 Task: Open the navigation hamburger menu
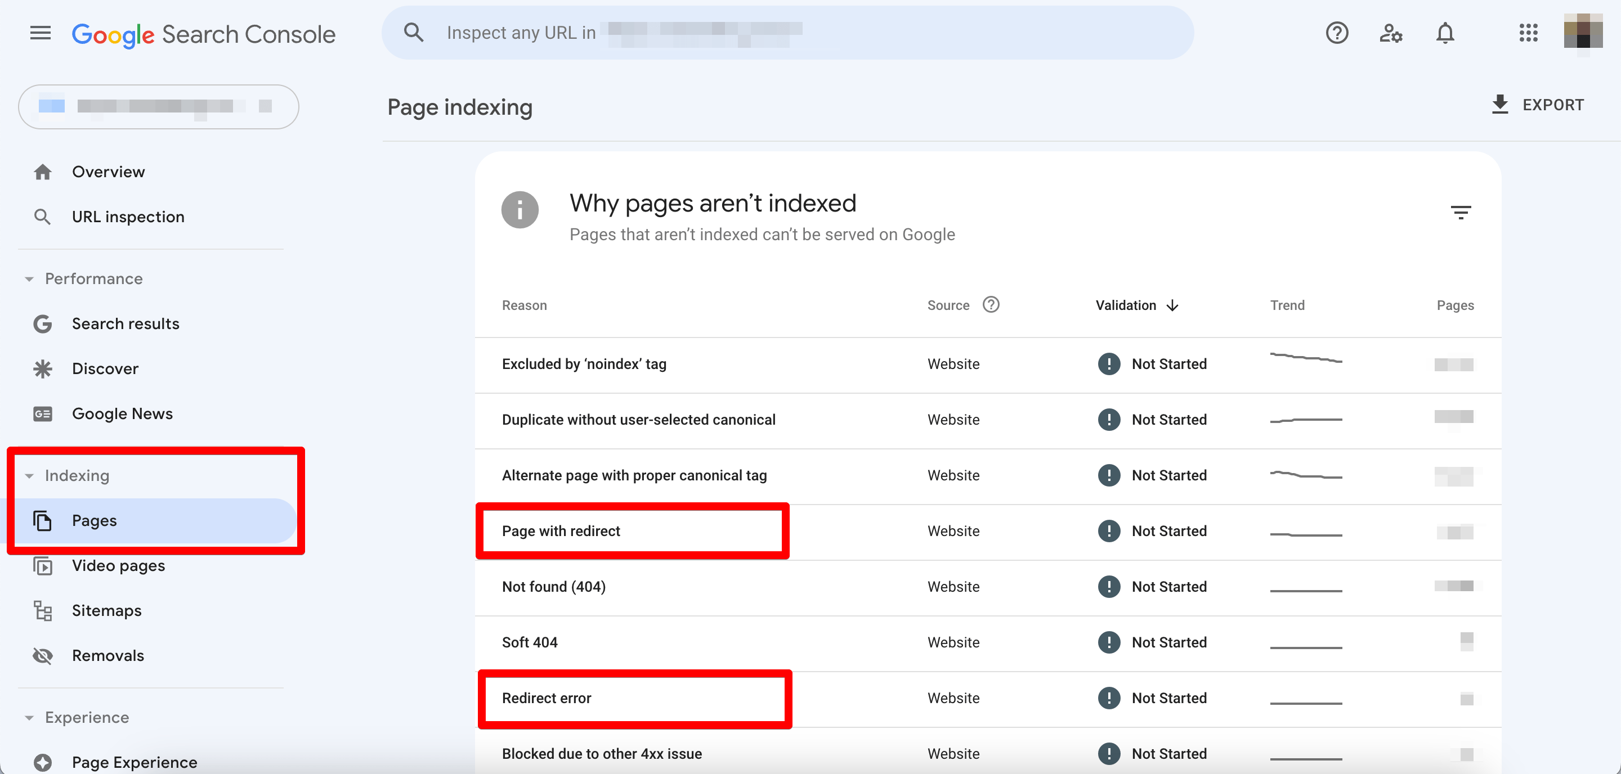pyautogui.click(x=39, y=33)
